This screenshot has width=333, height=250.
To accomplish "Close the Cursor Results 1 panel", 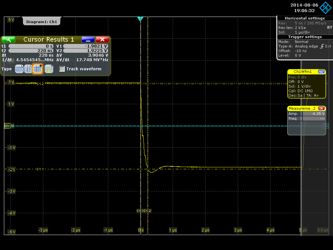I will point(102,39).
